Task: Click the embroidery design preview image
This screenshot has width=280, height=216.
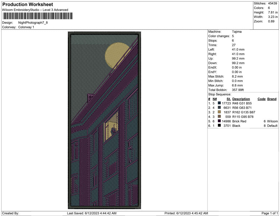Action: [104, 120]
